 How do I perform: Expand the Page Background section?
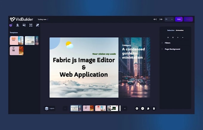point(172,49)
